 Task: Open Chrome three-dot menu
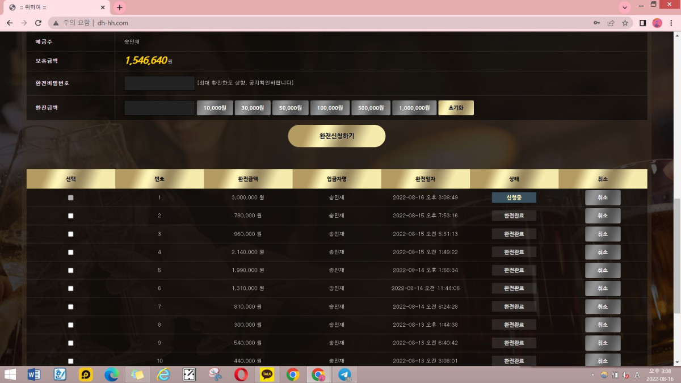point(671,23)
